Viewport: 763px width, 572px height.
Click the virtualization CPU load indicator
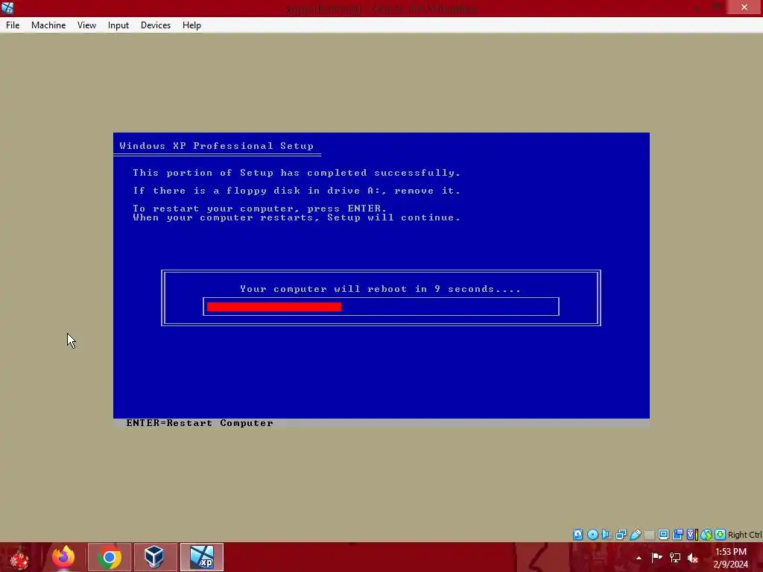691,535
